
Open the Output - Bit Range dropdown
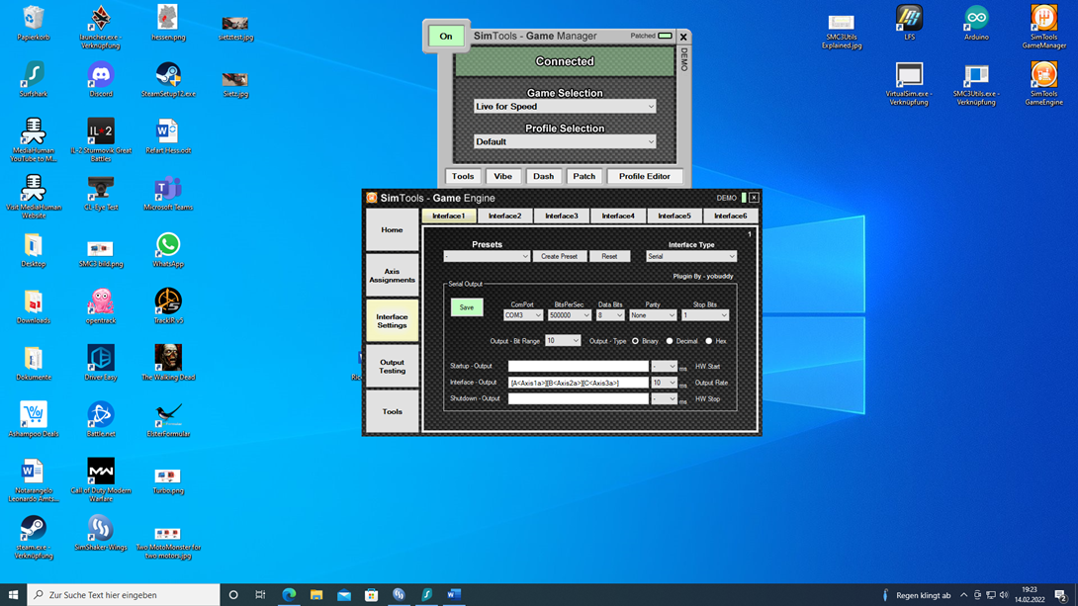[x=563, y=341]
